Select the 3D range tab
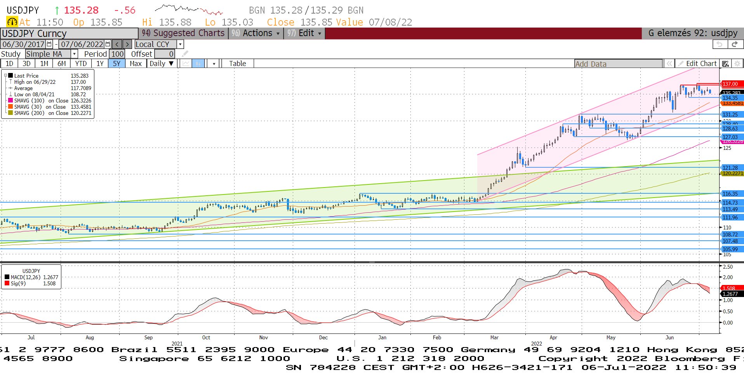Image resolution: width=744 pixels, height=389 pixels. [26, 64]
